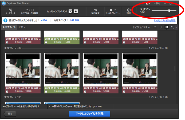
Task: Click the 元に戻す (Undo) arrow icon
Action: click(96, 10)
